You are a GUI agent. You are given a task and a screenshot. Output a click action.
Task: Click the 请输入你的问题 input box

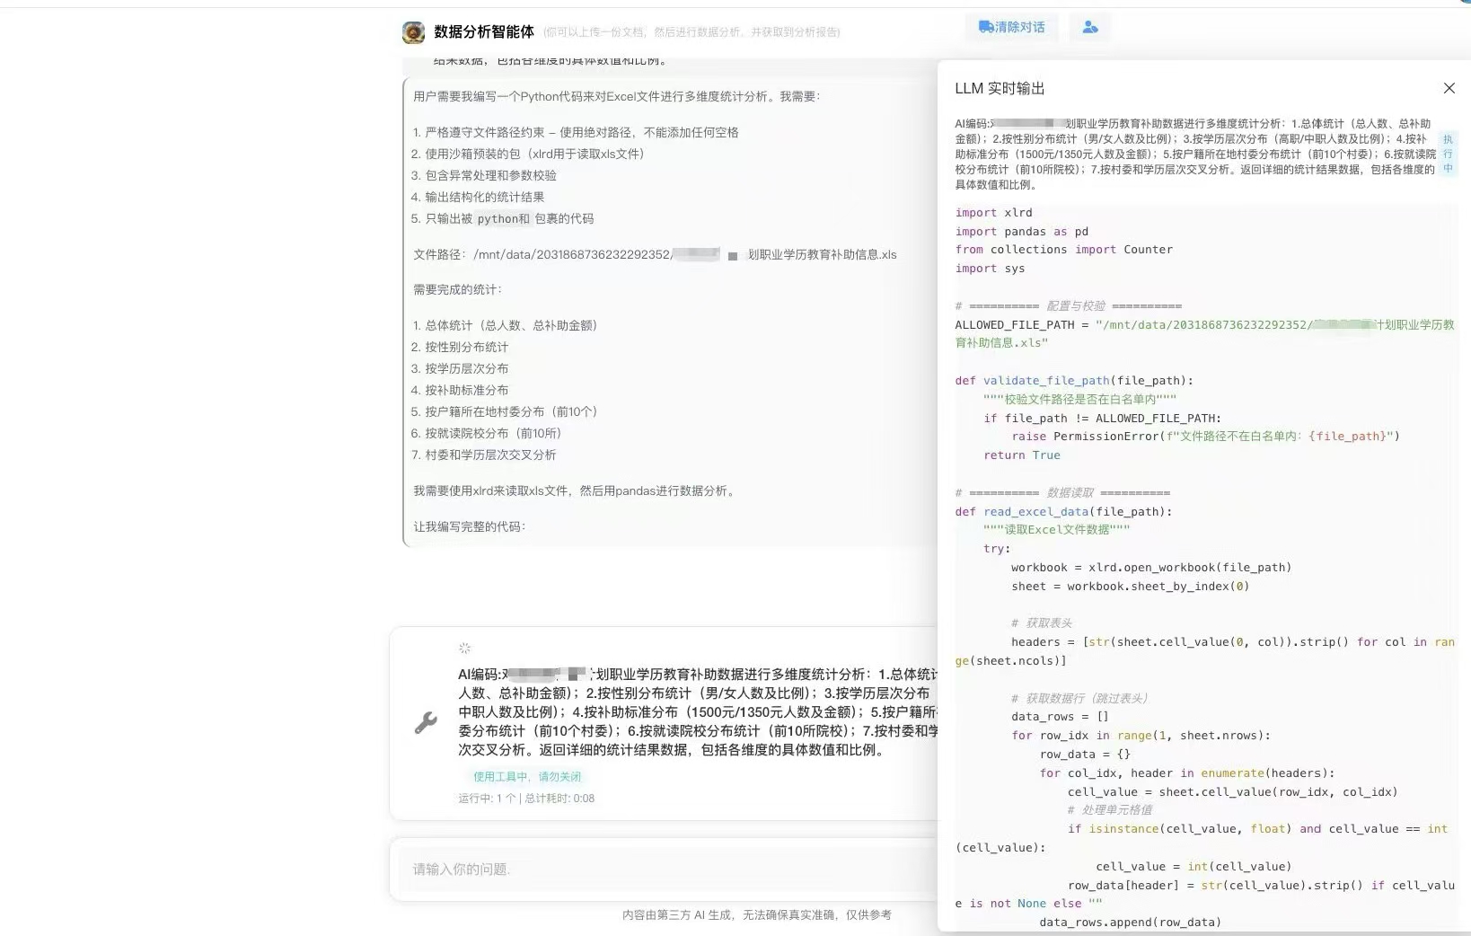coord(665,870)
